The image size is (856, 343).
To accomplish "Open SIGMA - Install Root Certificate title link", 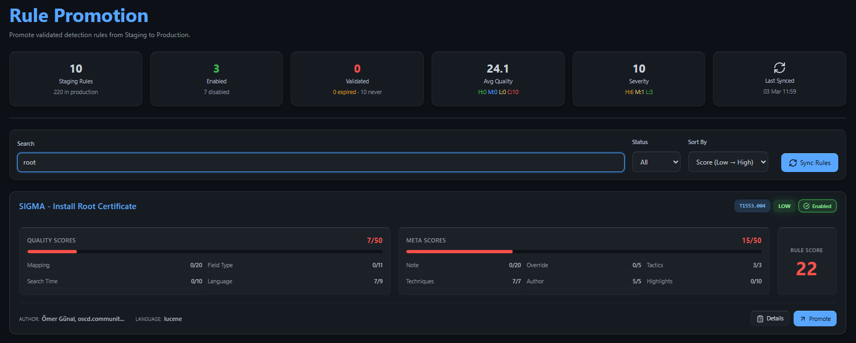I will coord(77,206).
